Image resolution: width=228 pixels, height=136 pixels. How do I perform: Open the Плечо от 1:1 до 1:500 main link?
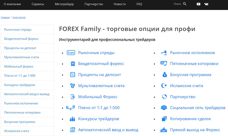pyautogui.click(x=99, y=108)
